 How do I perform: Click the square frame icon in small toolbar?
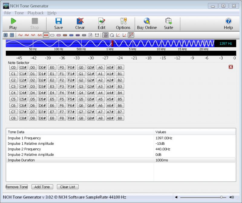tap(97, 35)
